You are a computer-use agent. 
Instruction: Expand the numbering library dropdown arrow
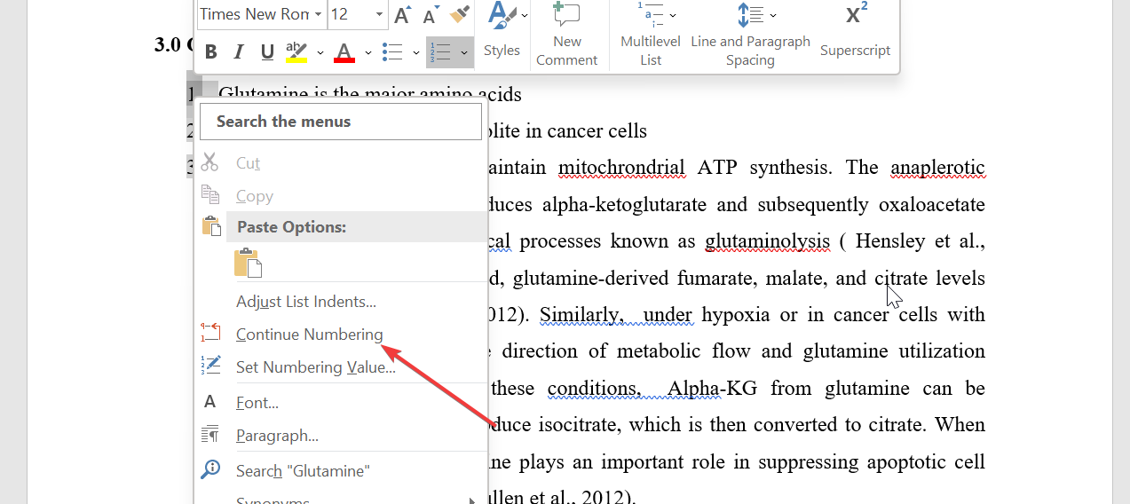464,53
